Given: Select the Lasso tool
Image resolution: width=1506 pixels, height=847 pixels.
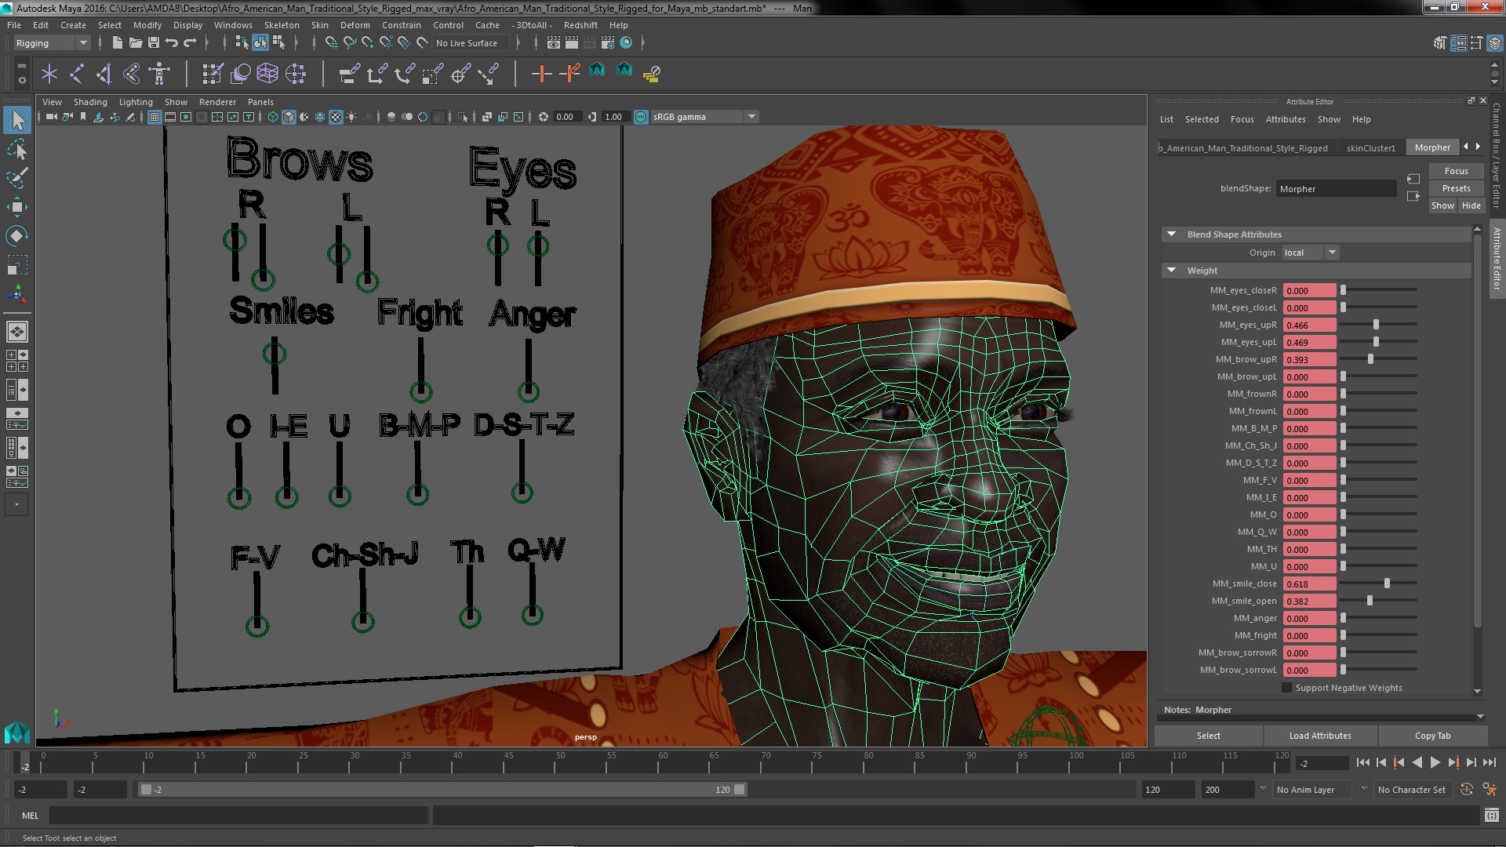Looking at the screenshot, I should click(17, 149).
